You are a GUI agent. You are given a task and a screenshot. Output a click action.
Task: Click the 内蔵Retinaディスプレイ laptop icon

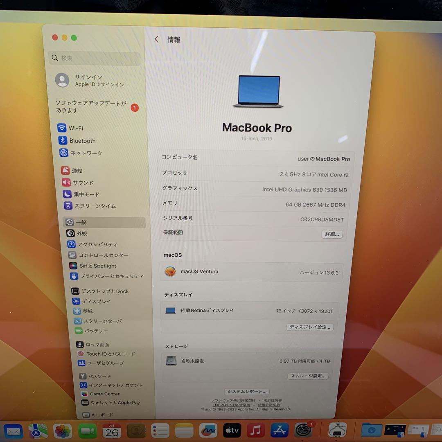tap(171, 310)
